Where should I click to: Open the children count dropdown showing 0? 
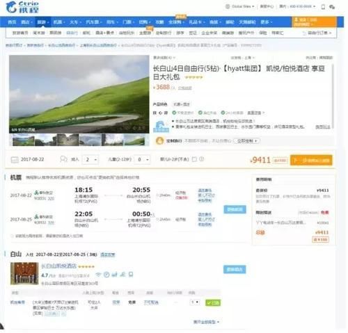tap(143, 160)
